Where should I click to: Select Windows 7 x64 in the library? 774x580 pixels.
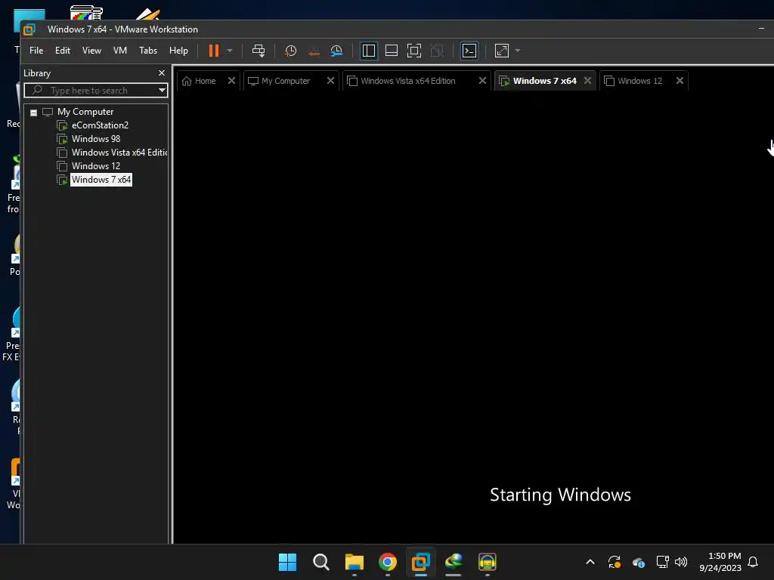click(x=101, y=180)
